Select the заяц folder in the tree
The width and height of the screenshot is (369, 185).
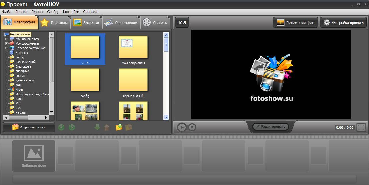tap(19, 85)
